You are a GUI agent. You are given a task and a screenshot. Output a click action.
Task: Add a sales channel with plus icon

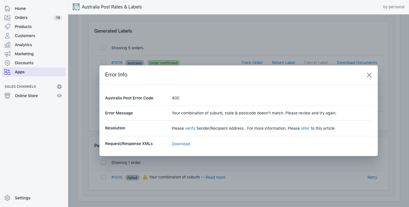tap(59, 87)
